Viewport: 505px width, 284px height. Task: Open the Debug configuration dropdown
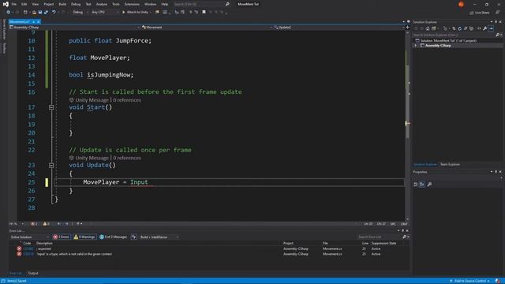(80, 13)
